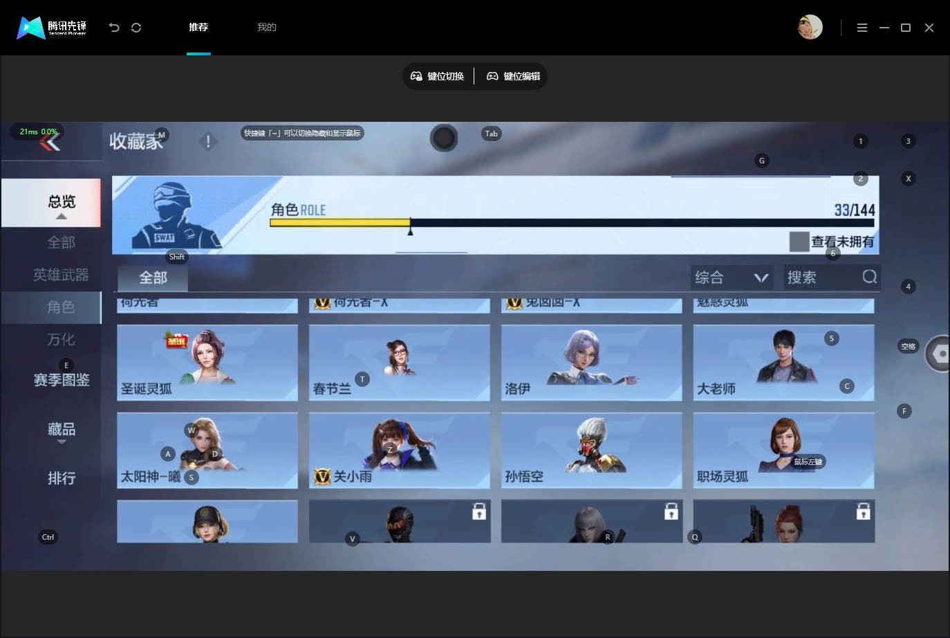Open the hamburger menu in title bar
950x638 pixels.
pos(862,28)
